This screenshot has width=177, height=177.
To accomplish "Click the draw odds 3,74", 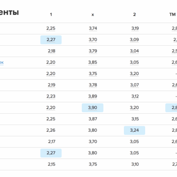I will coord(93,28).
